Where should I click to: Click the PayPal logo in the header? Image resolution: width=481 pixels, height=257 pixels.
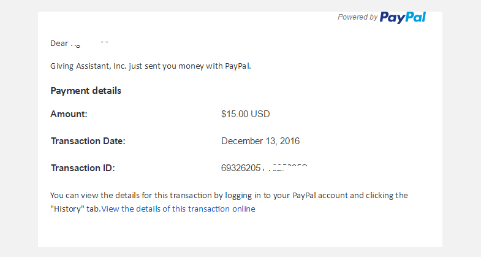click(x=403, y=17)
